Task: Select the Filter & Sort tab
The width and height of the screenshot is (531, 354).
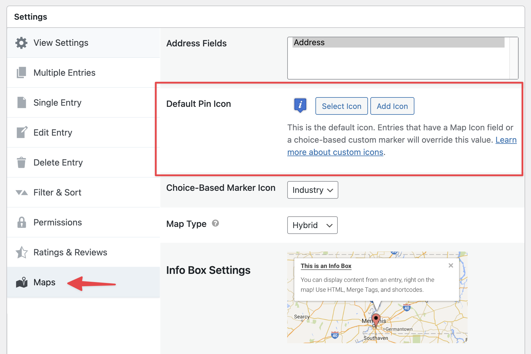Action: pyautogui.click(x=83, y=192)
